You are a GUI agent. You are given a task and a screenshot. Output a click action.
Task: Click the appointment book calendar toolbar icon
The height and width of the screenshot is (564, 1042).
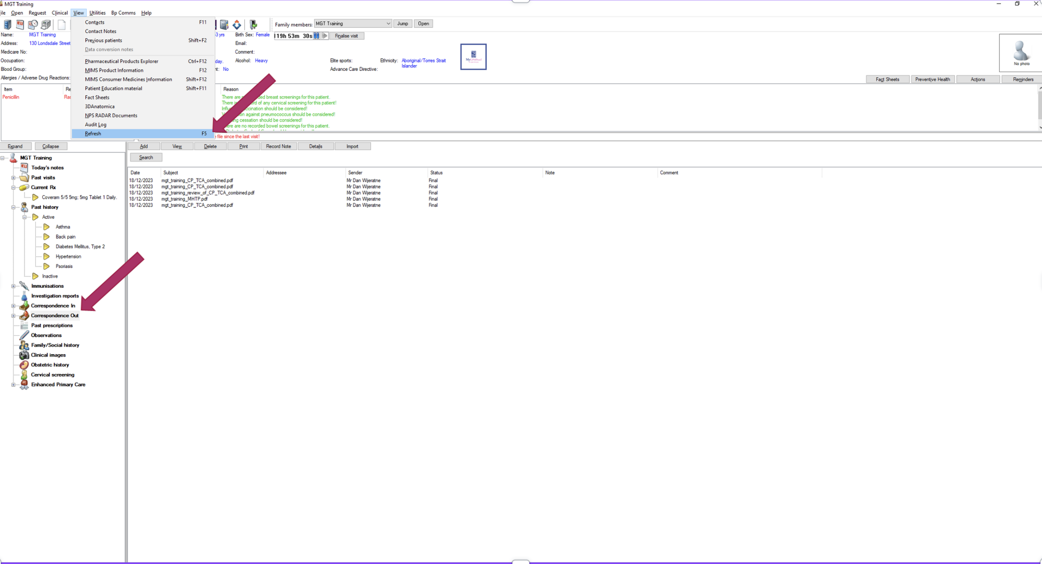(20, 25)
